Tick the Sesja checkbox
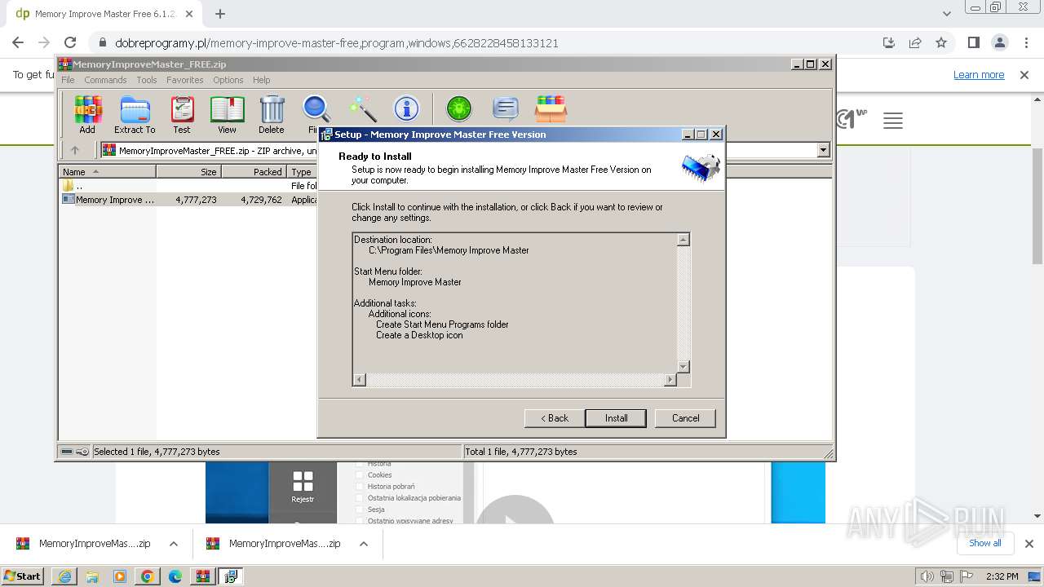This screenshot has height=587, width=1044. tap(359, 510)
